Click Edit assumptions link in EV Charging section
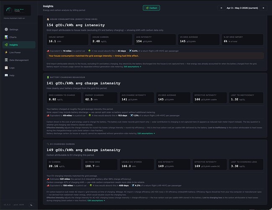This screenshot has height=210, width=272. click(96, 201)
